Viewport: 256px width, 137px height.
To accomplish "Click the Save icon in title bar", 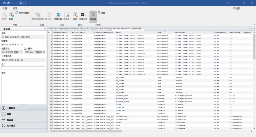I will click(4, 3).
